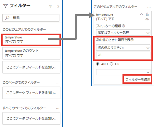154x127 pixels.
Task: Open the ellipsis menu in the right filter panel
Action: [149, 7]
